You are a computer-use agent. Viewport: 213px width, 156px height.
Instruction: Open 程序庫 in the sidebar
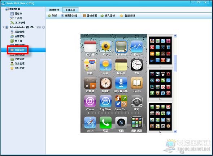(16, 14)
